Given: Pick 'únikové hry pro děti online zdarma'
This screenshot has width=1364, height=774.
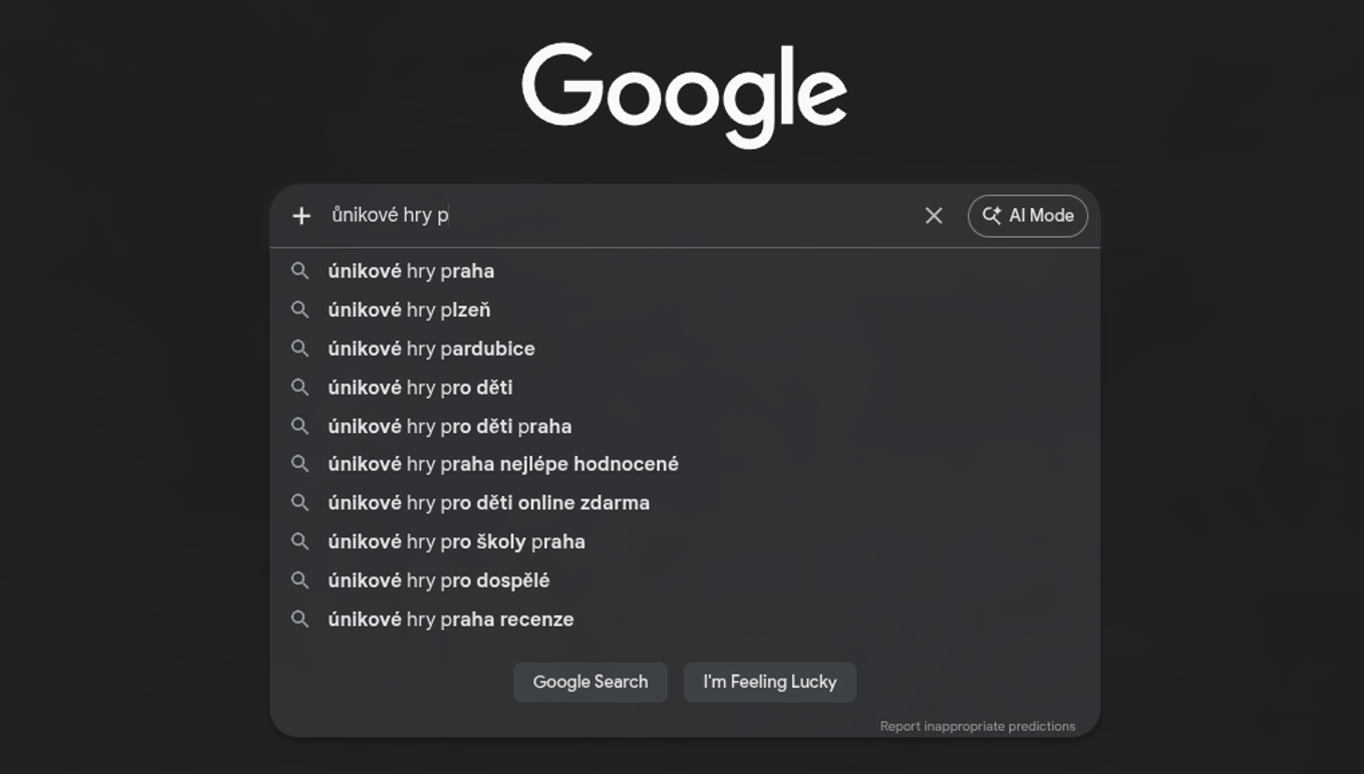Looking at the screenshot, I should (488, 503).
